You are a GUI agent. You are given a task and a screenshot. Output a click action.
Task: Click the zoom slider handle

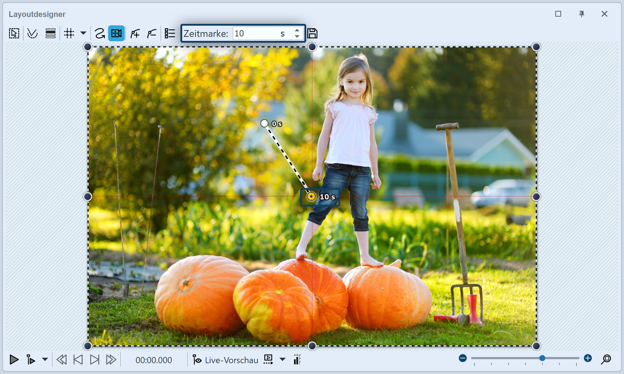pos(542,358)
